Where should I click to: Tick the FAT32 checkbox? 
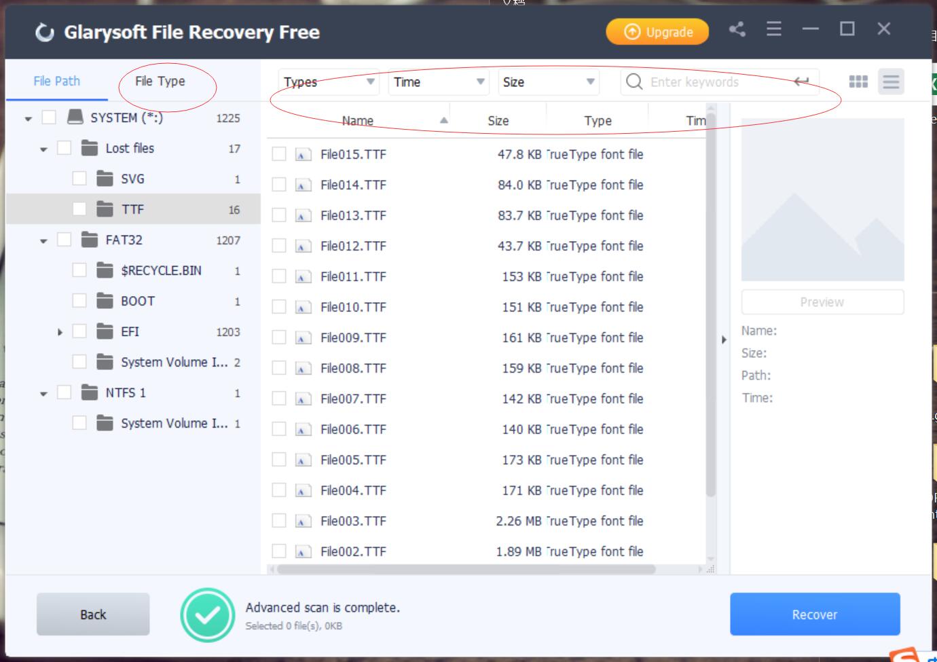[x=64, y=240]
